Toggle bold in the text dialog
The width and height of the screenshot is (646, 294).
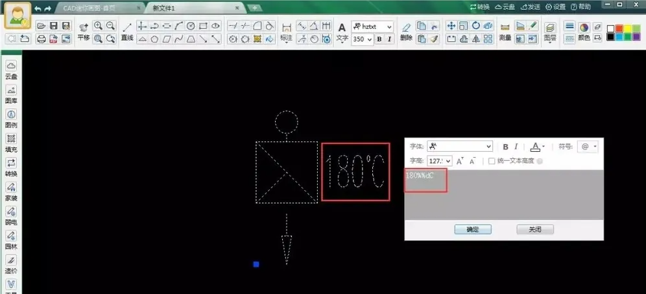click(505, 147)
